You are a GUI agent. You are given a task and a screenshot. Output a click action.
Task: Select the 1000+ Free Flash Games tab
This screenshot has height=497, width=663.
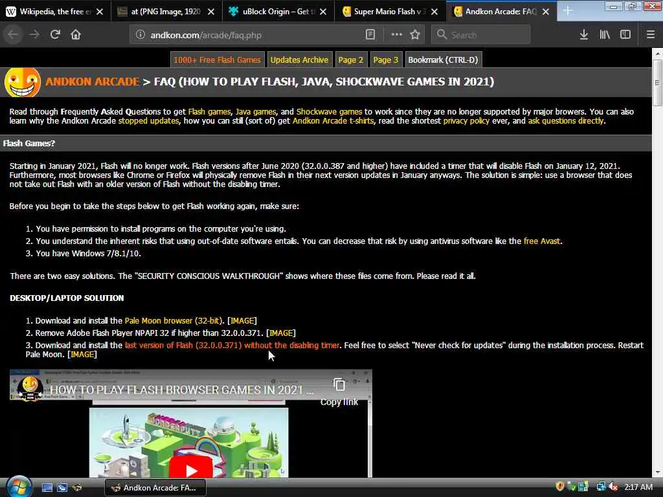click(x=218, y=60)
